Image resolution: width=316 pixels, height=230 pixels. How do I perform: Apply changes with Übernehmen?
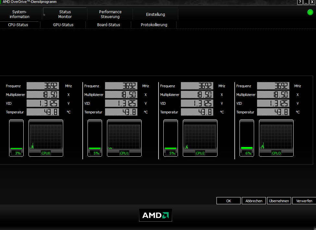[279, 201]
